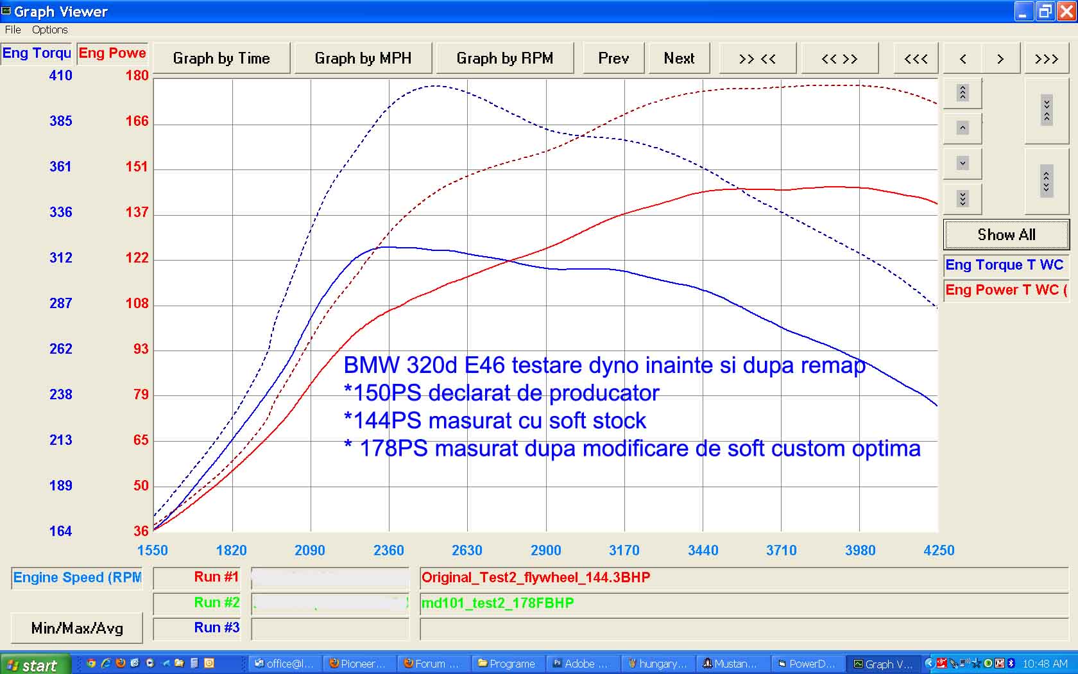Click the system clock showing 10:48 AM
The height and width of the screenshot is (674, 1078).
tap(1045, 663)
